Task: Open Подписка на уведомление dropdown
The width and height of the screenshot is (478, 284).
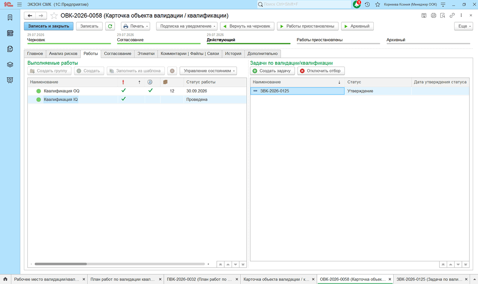Action: pyautogui.click(x=186, y=26)
